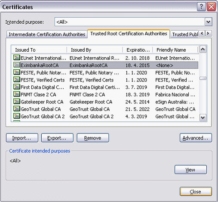Sort by the Expiration column header
Image resolution: width=218 pixels, height=202 pixels.
click(138, 50)
